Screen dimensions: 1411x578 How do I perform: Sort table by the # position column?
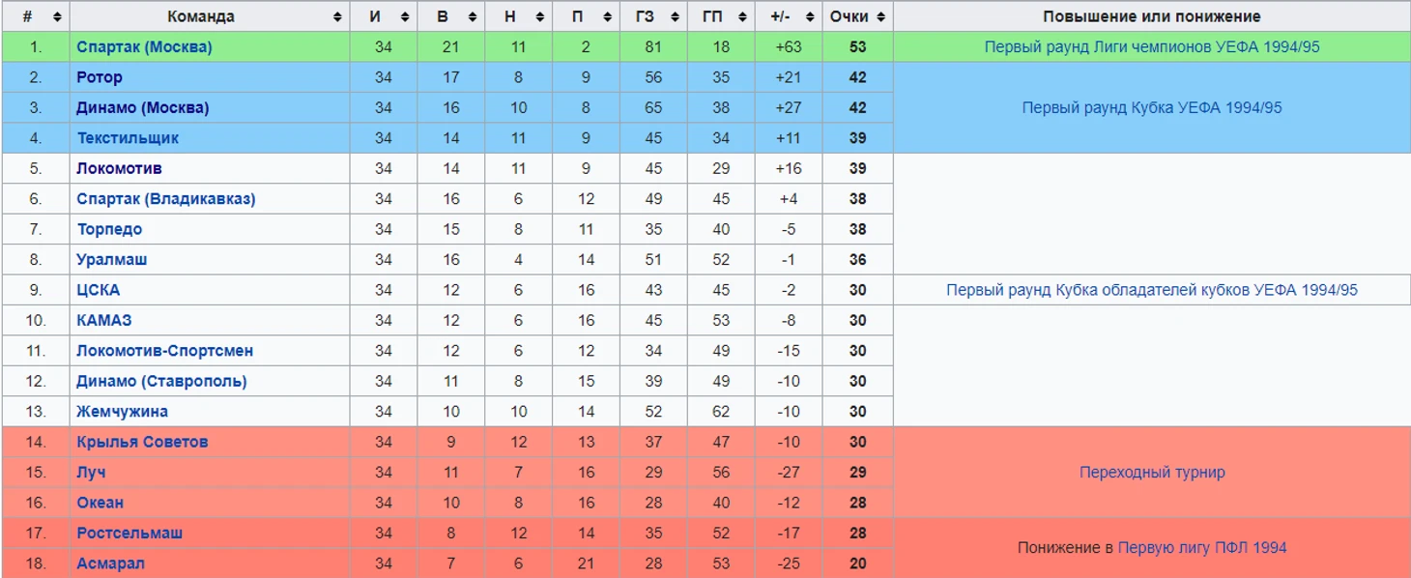point(57,16)
